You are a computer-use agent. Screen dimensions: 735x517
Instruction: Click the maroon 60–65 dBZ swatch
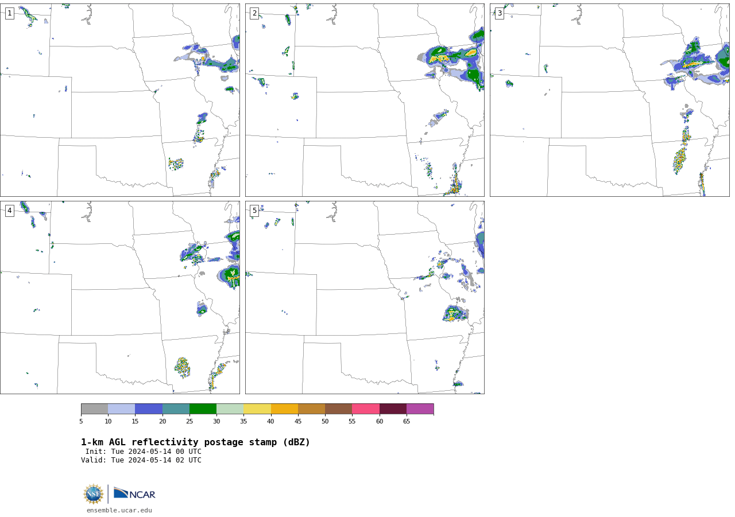coord(393,409)
